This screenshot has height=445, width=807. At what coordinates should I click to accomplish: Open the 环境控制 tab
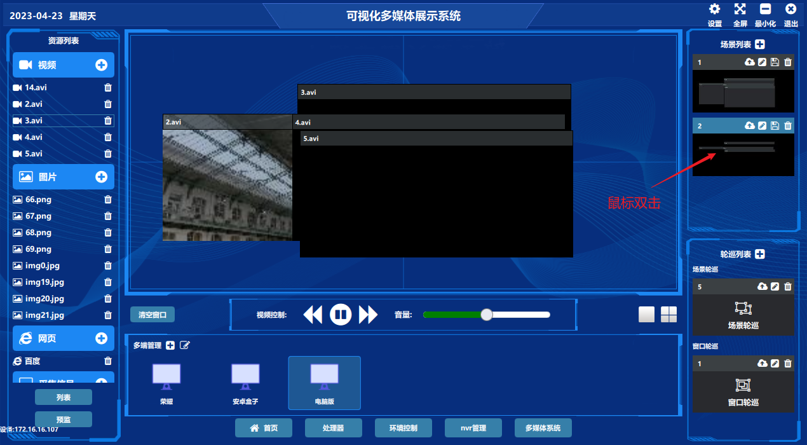403,428
